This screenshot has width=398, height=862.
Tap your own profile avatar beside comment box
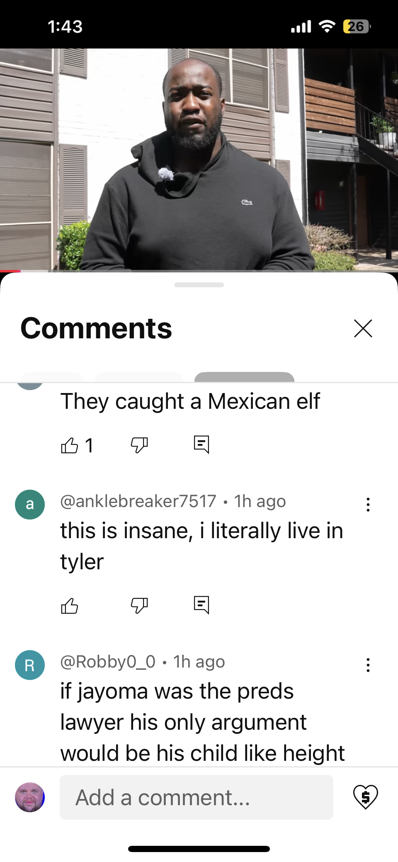click(x=30, y=797)
